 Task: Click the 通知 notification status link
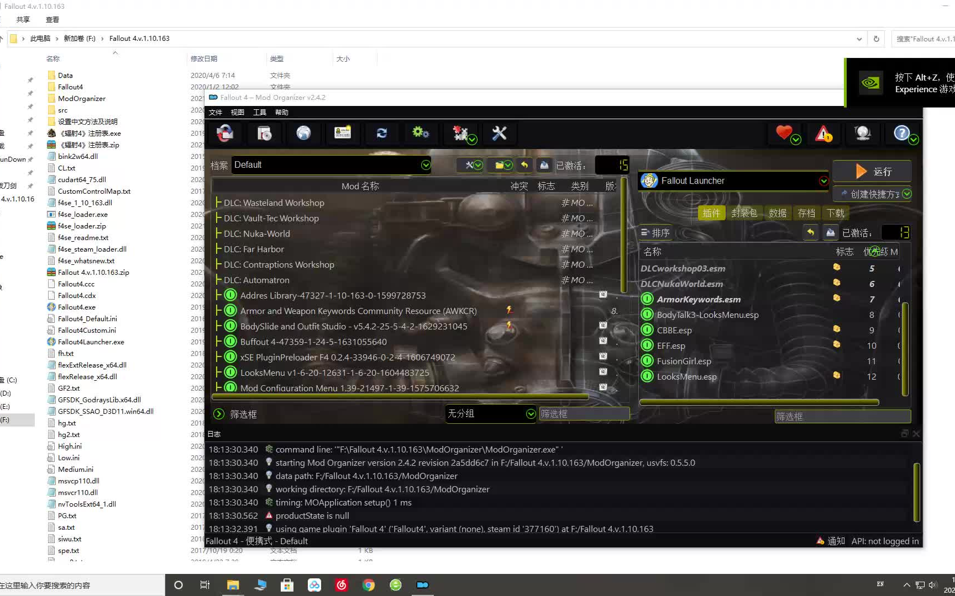[831, 541]
